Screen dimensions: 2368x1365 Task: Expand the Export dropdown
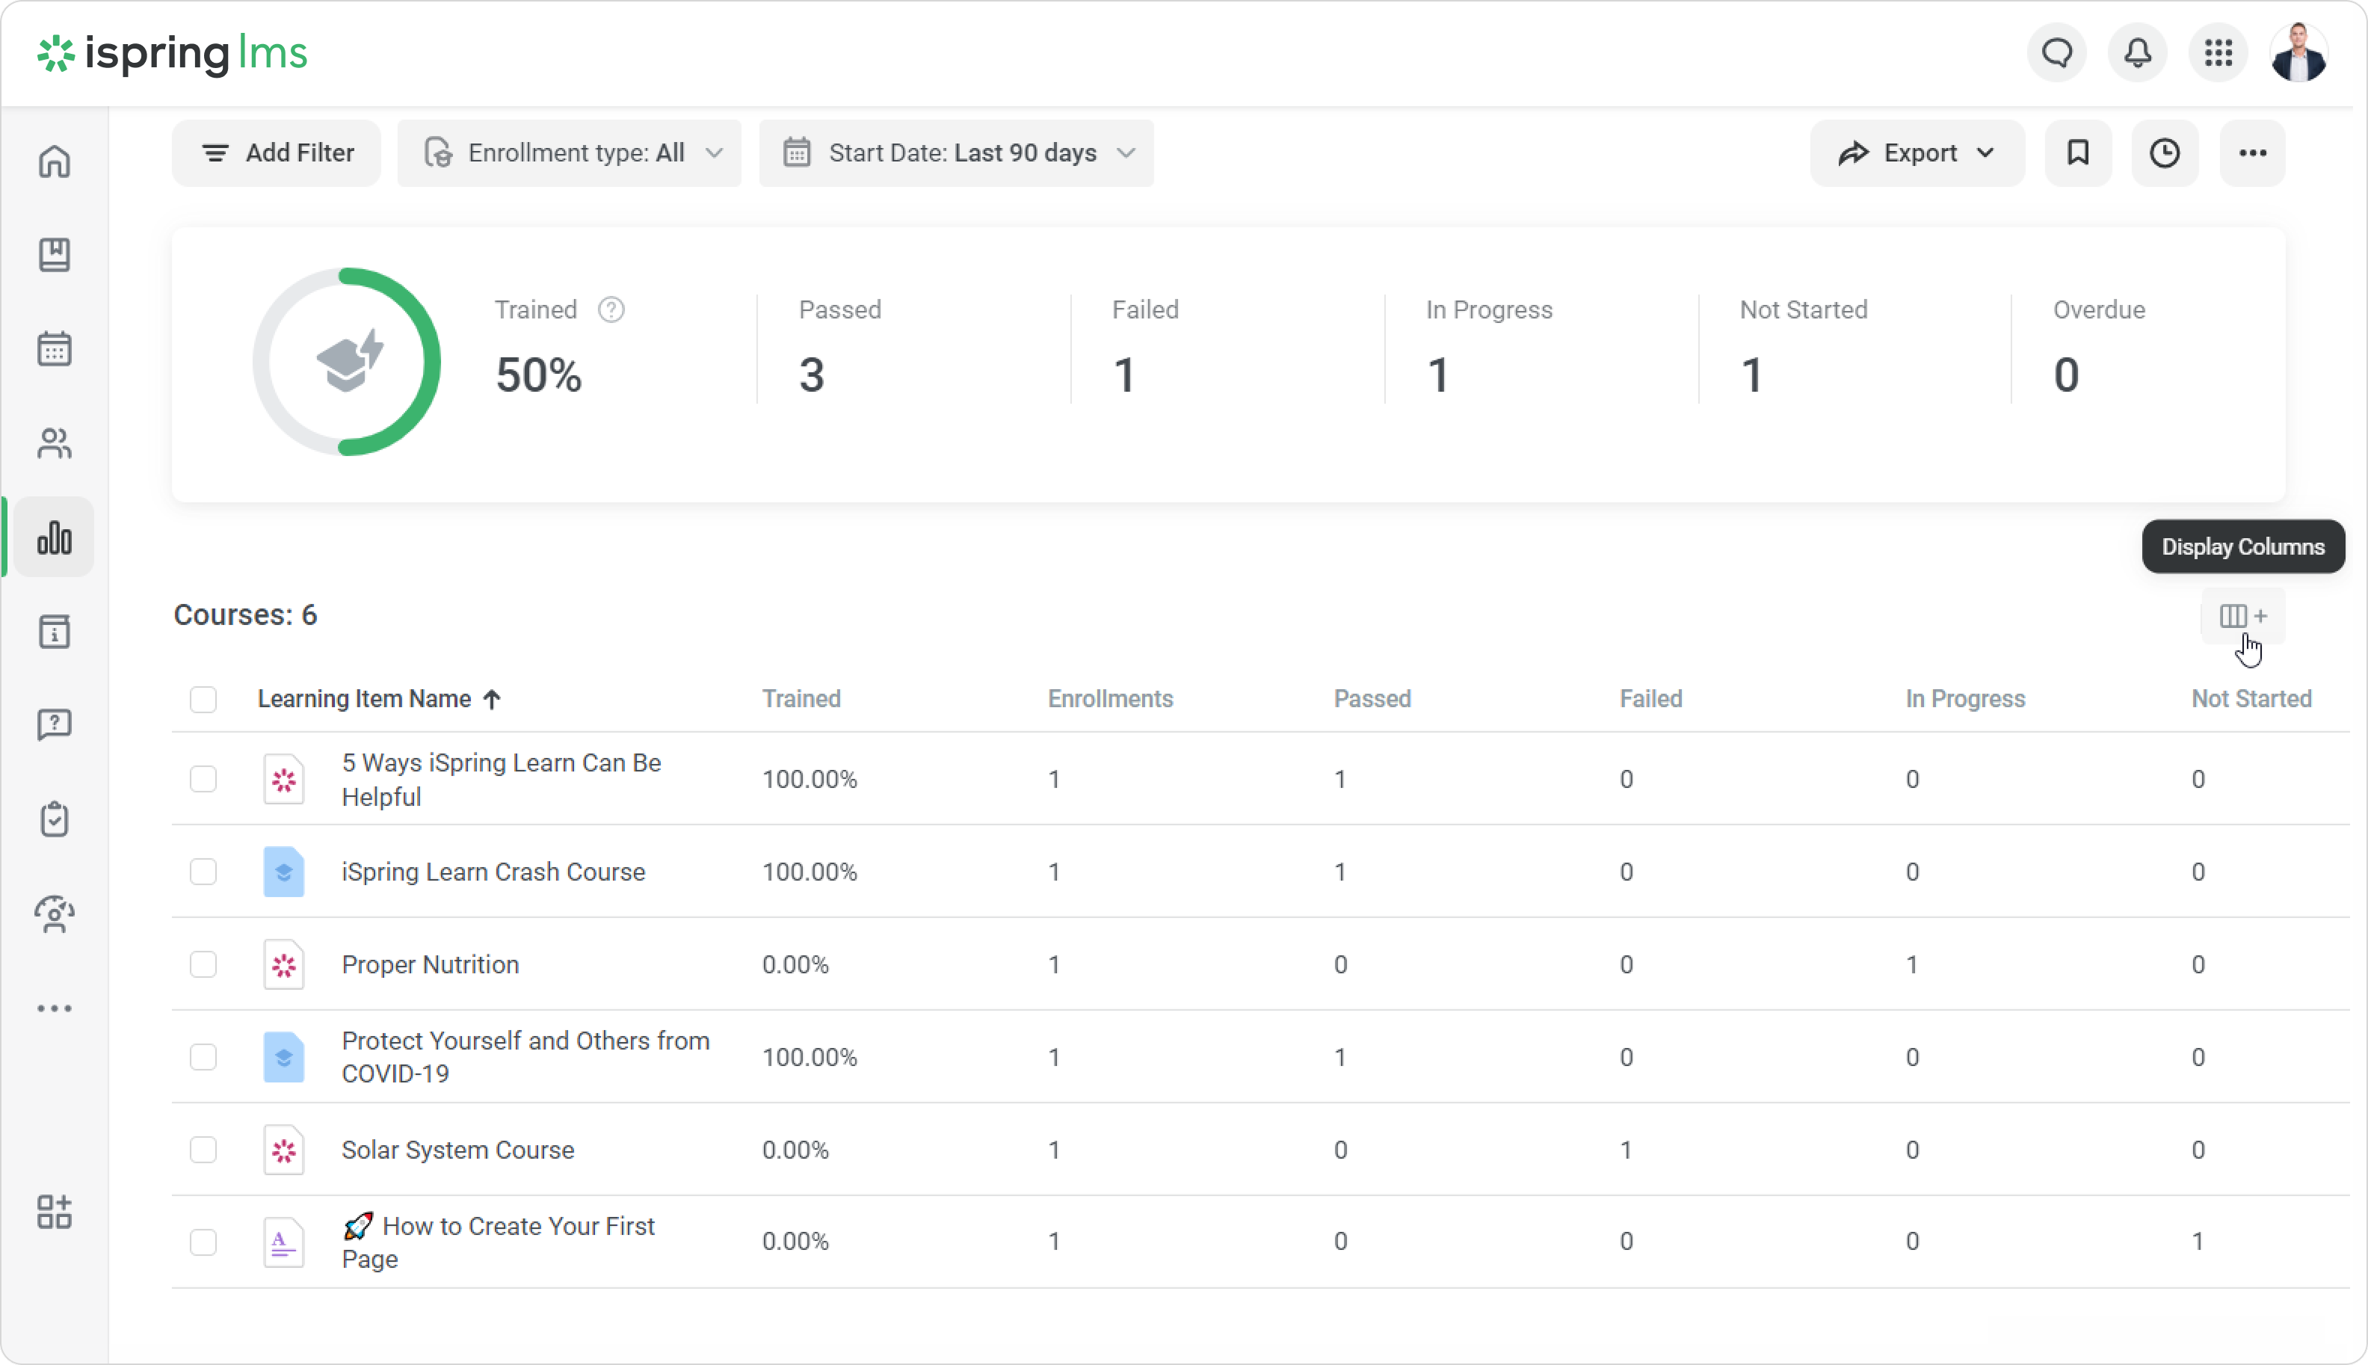1916,152
